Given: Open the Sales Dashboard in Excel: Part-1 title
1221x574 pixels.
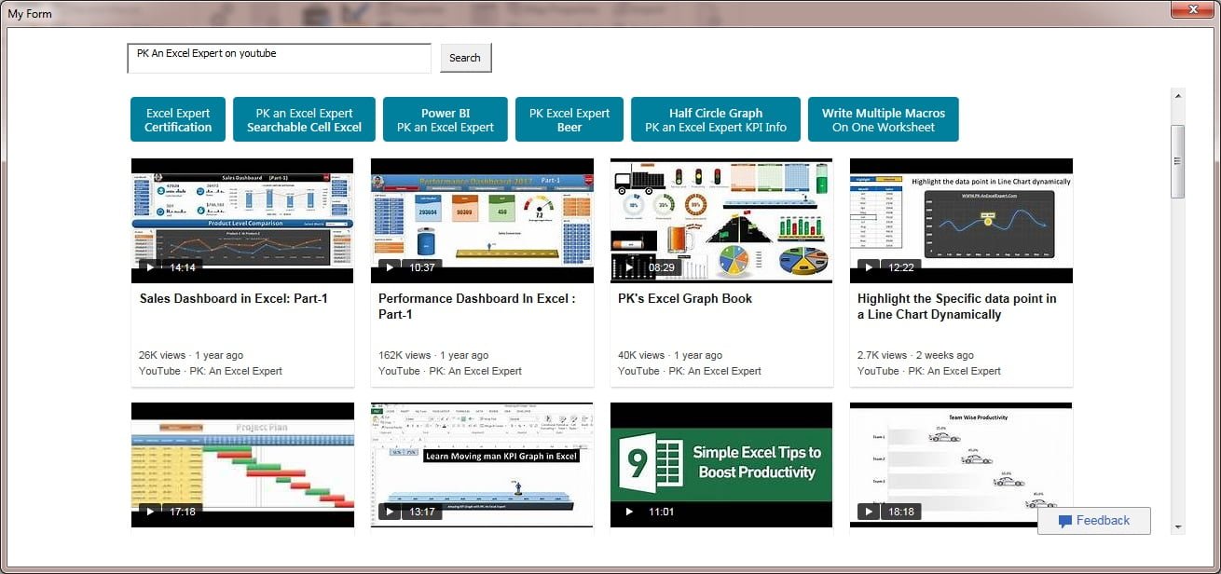Looking at the screenshot, I should pyautogui.click(x=234, y=299).
